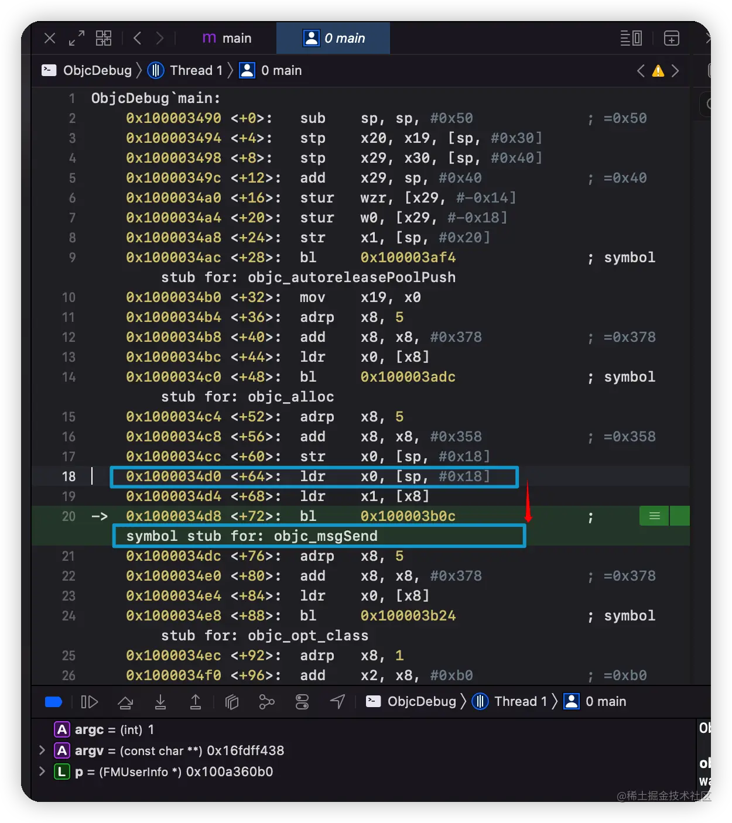Toggle editor options lines icon
Image resolution: width=732 pixels, height=823 pixels.
(x=631, y=39)
